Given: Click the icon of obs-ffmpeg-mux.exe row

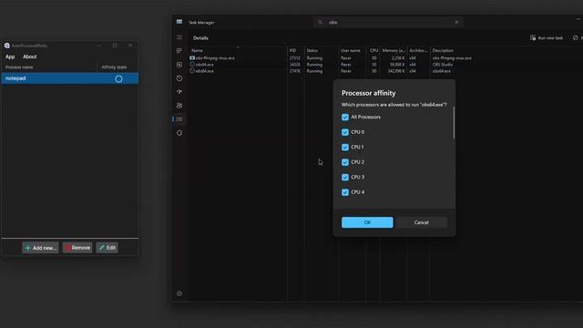Looking at the screenshot, I should pyautogui.click(x=192, y=58).
